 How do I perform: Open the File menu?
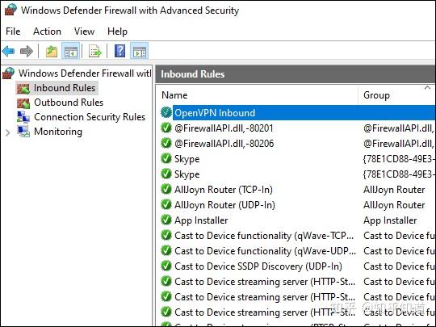point(13,31)
